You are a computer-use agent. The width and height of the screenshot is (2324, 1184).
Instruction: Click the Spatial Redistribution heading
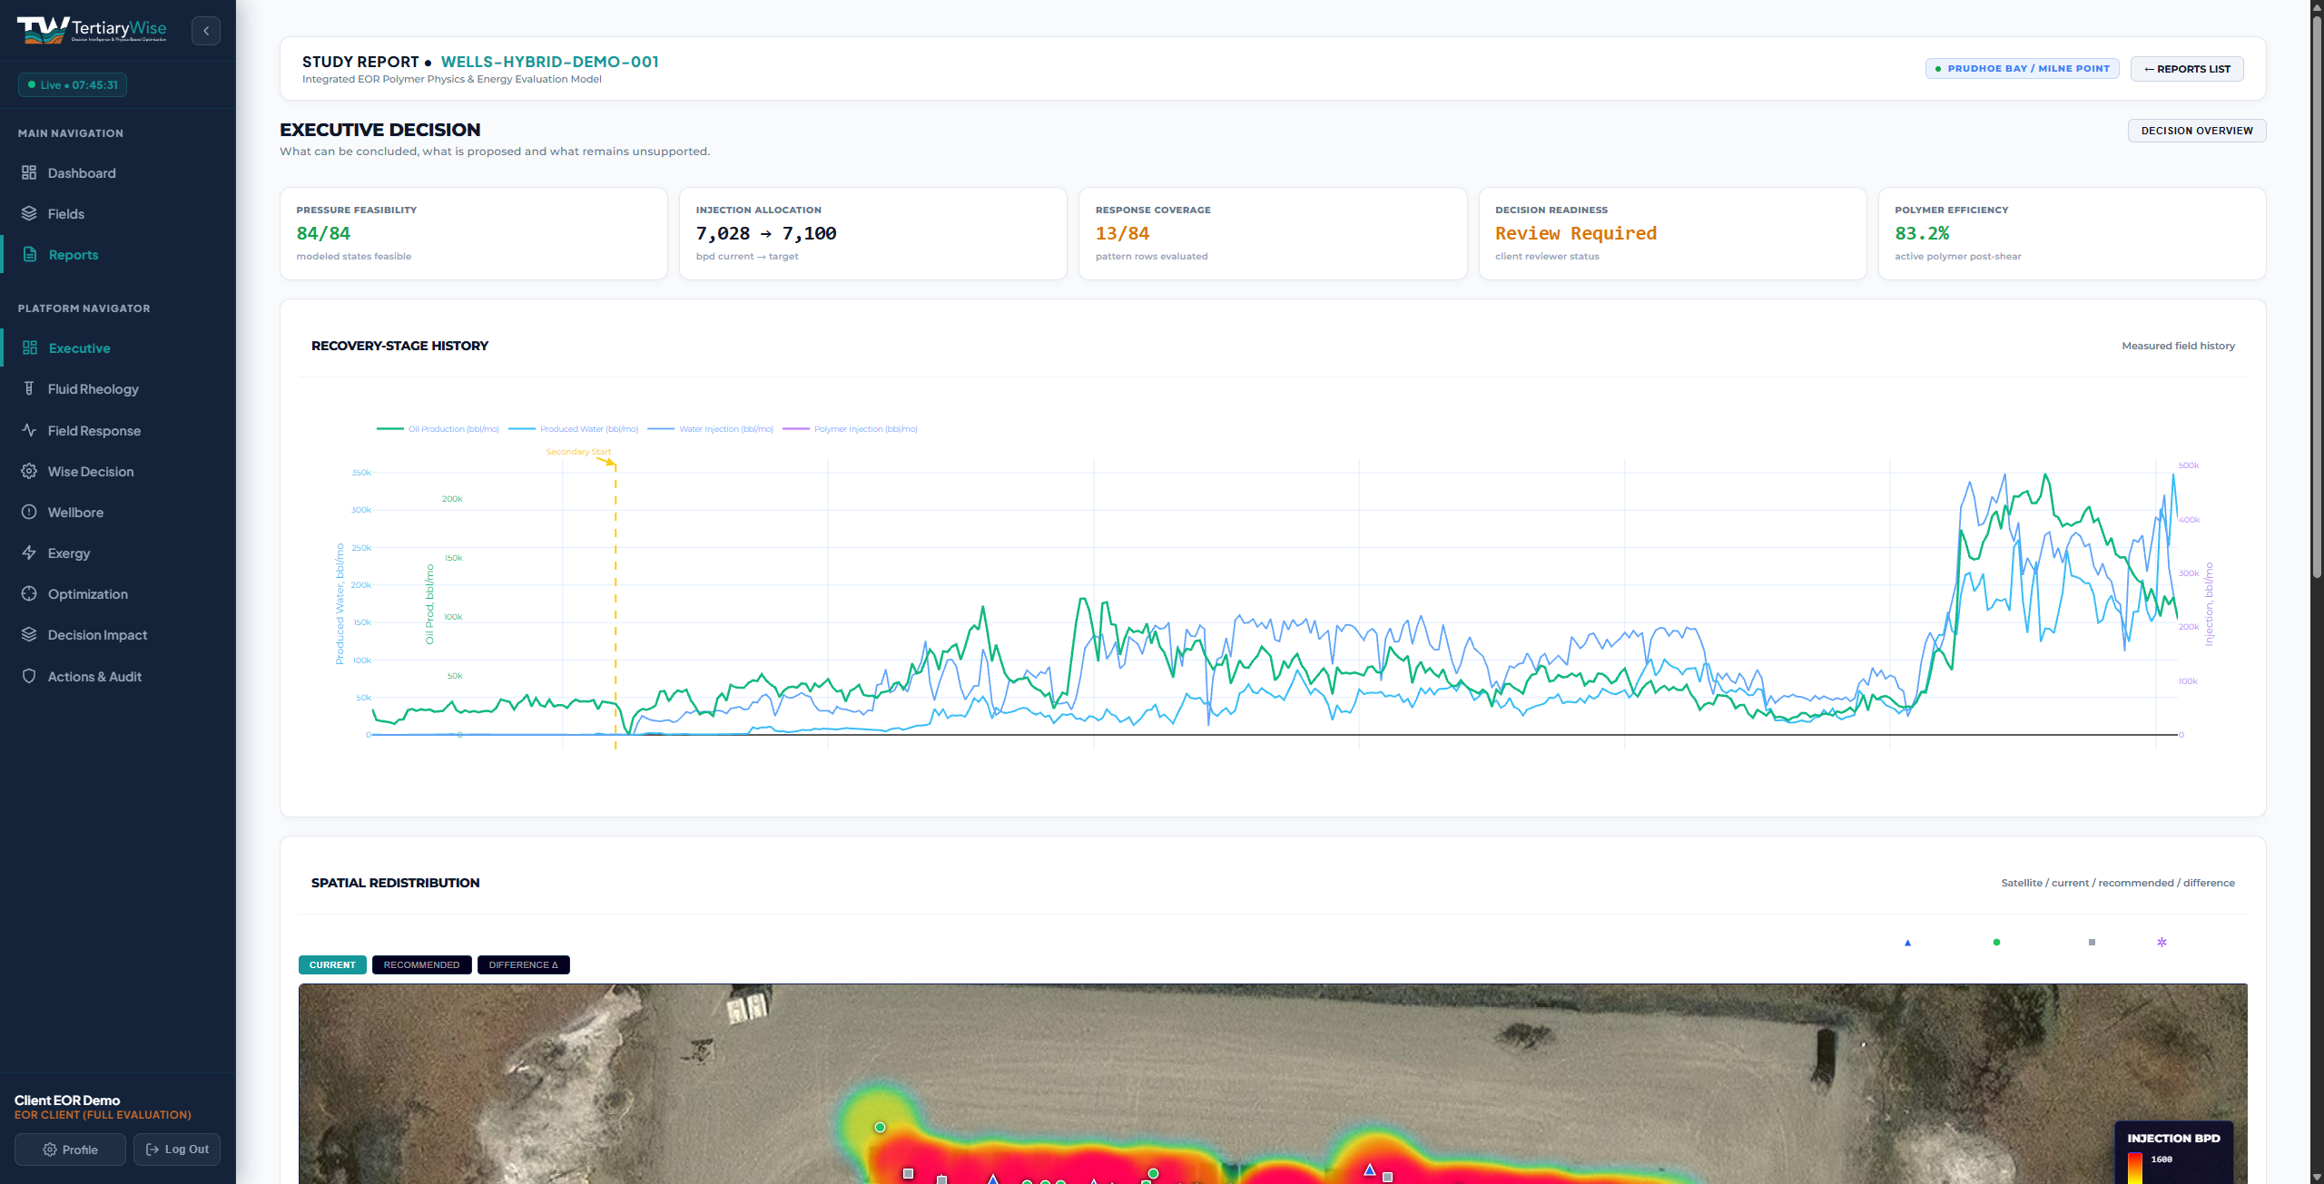pos(395,883)
